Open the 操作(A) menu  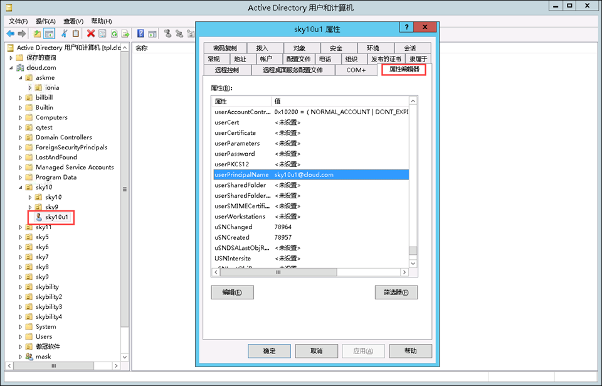coord(45,21)
